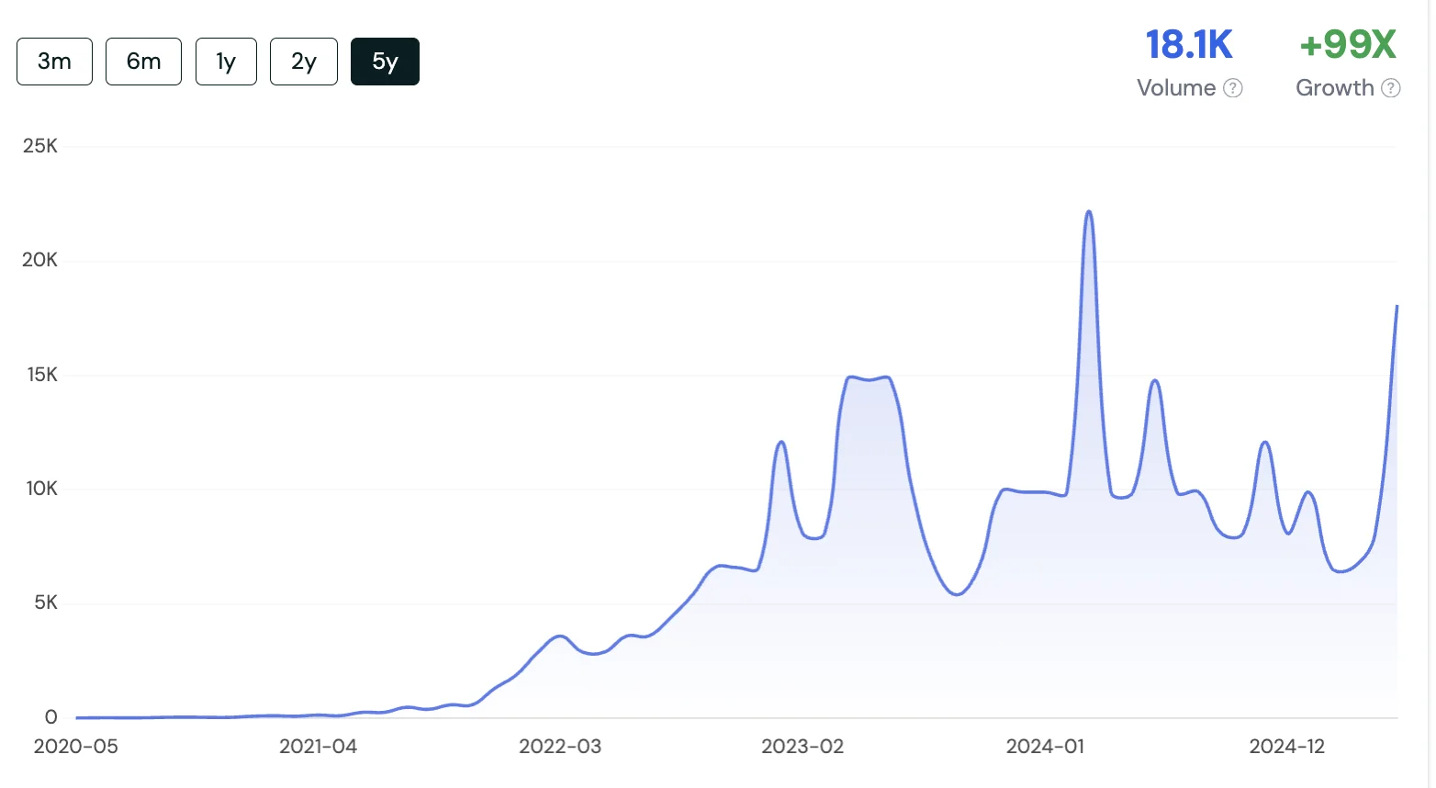1436x788 pixels.
Task: Open the Volume help tooltip icon
Action: coord(1234,87)
